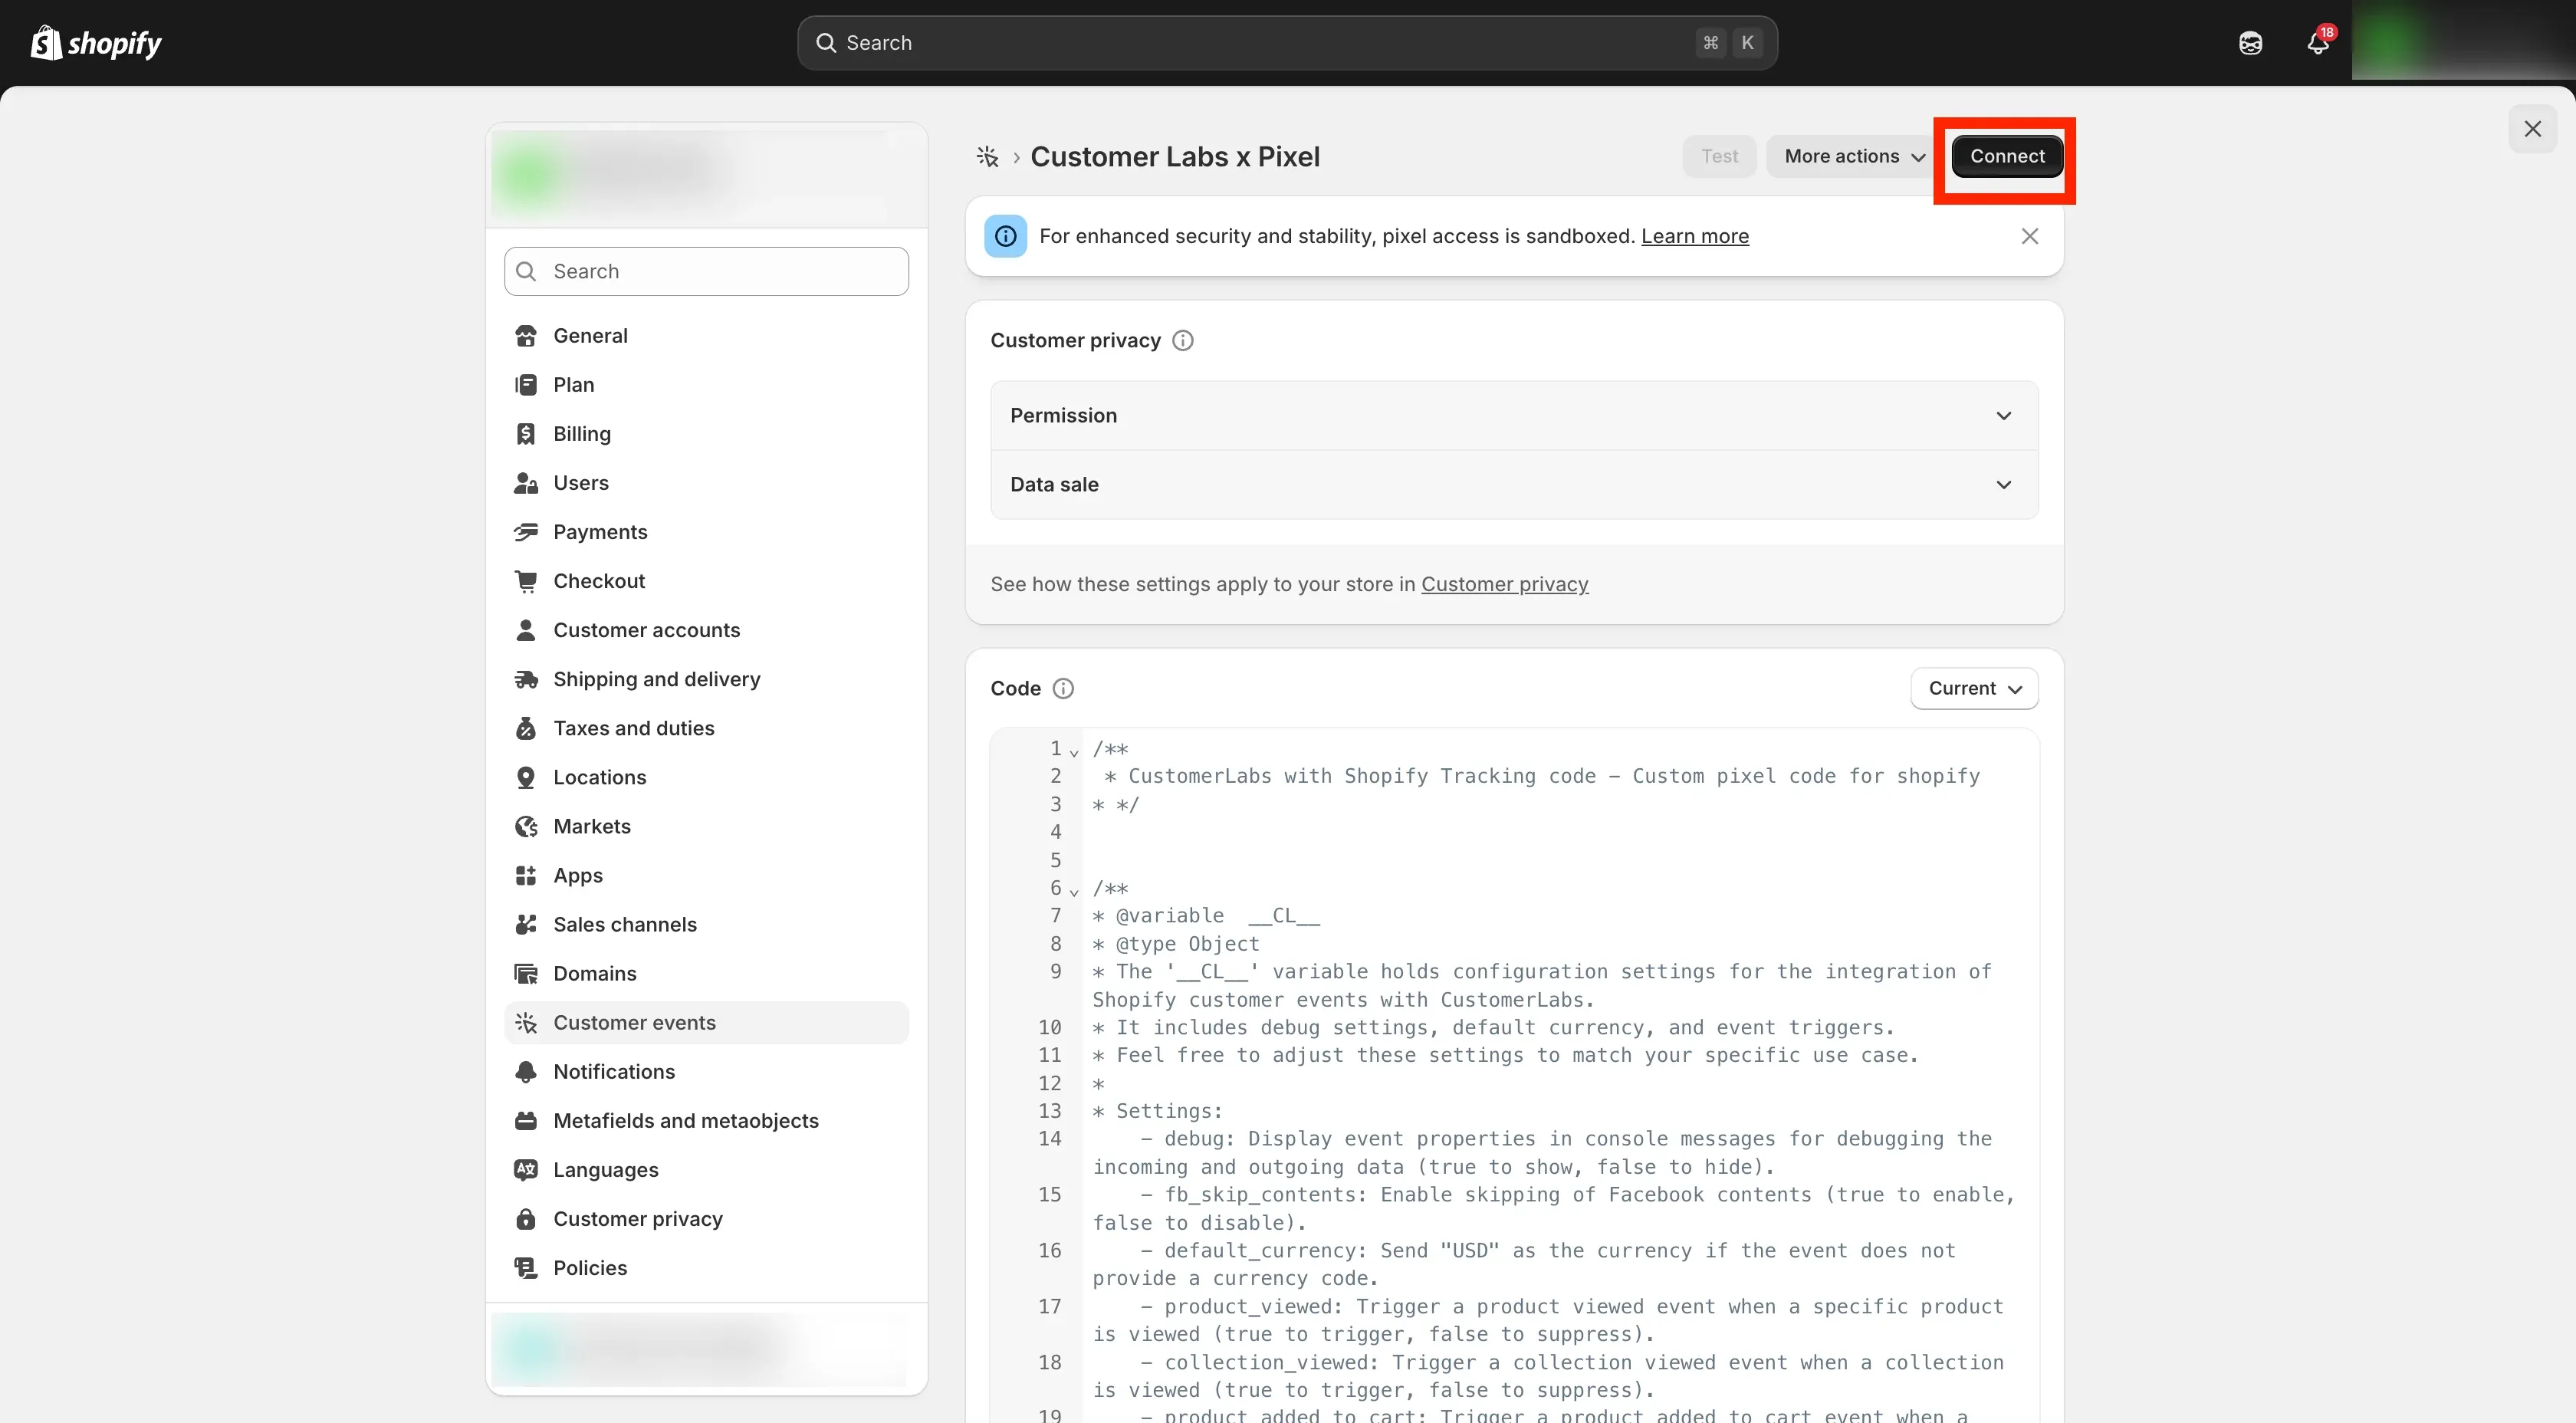The image size is (2576, 1423).
Task: Open the Current code version dropdown
Action: 1974,689
